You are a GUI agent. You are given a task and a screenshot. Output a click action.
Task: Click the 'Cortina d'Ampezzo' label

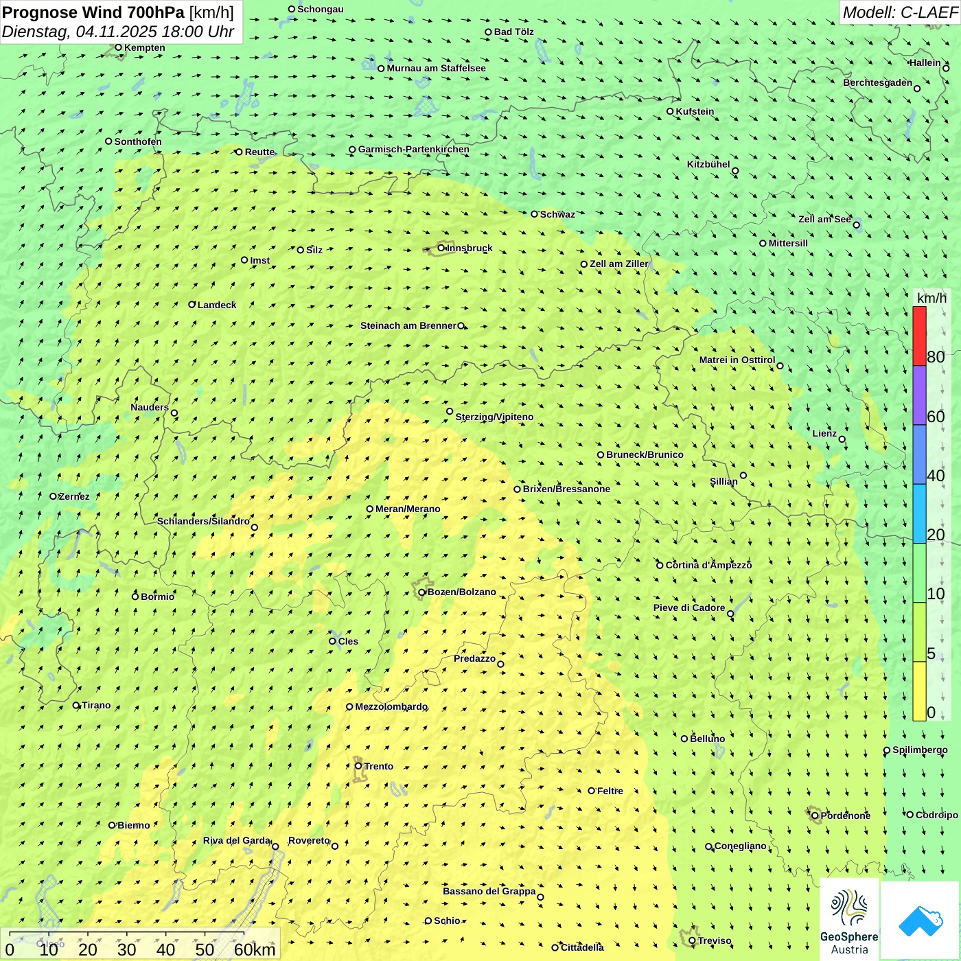(x=708, y=565)
